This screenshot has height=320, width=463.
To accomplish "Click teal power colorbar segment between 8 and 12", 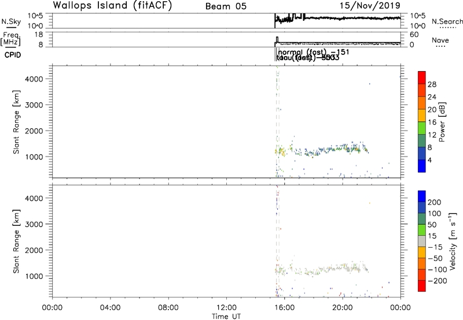I will [422, 140].
